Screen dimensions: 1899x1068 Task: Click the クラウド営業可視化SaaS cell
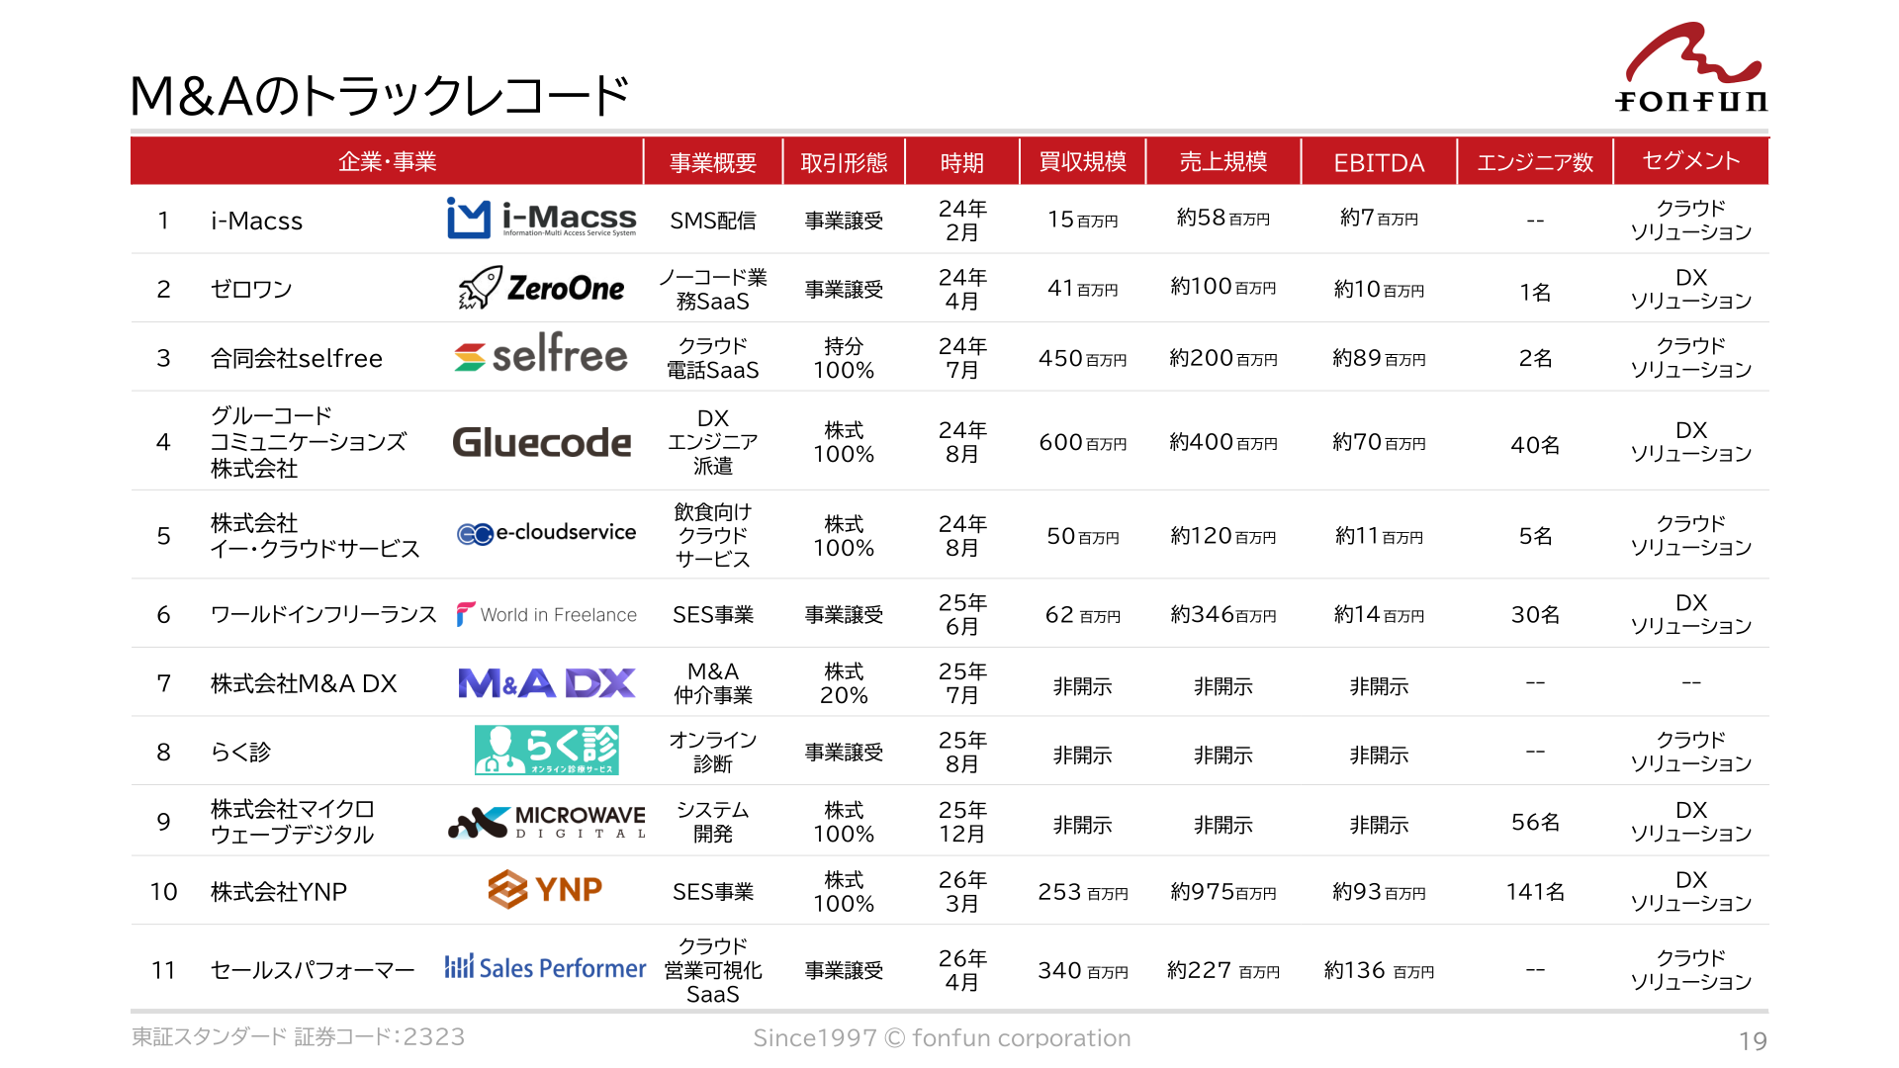click(713, 970)
